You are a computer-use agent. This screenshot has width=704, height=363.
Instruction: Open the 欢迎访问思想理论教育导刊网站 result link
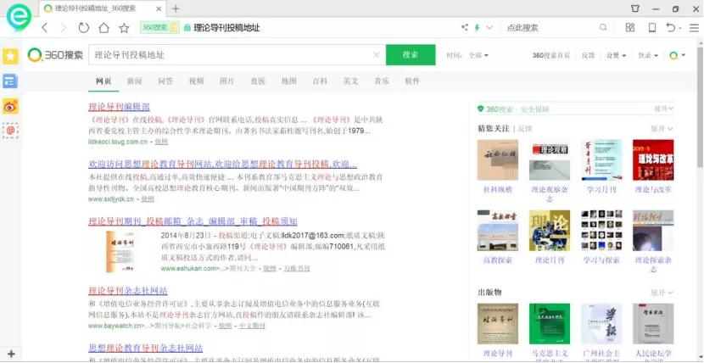tap(223, 165)
